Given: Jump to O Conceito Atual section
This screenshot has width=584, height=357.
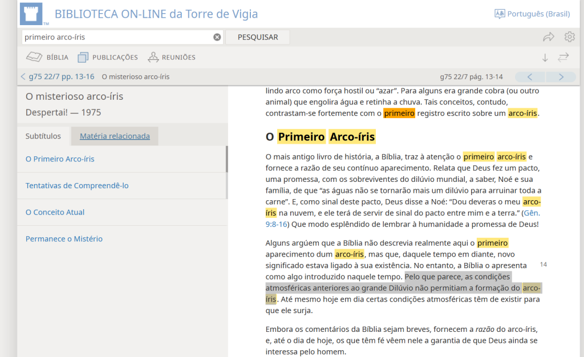Looking at the screenshot, I should coord(55,212).
